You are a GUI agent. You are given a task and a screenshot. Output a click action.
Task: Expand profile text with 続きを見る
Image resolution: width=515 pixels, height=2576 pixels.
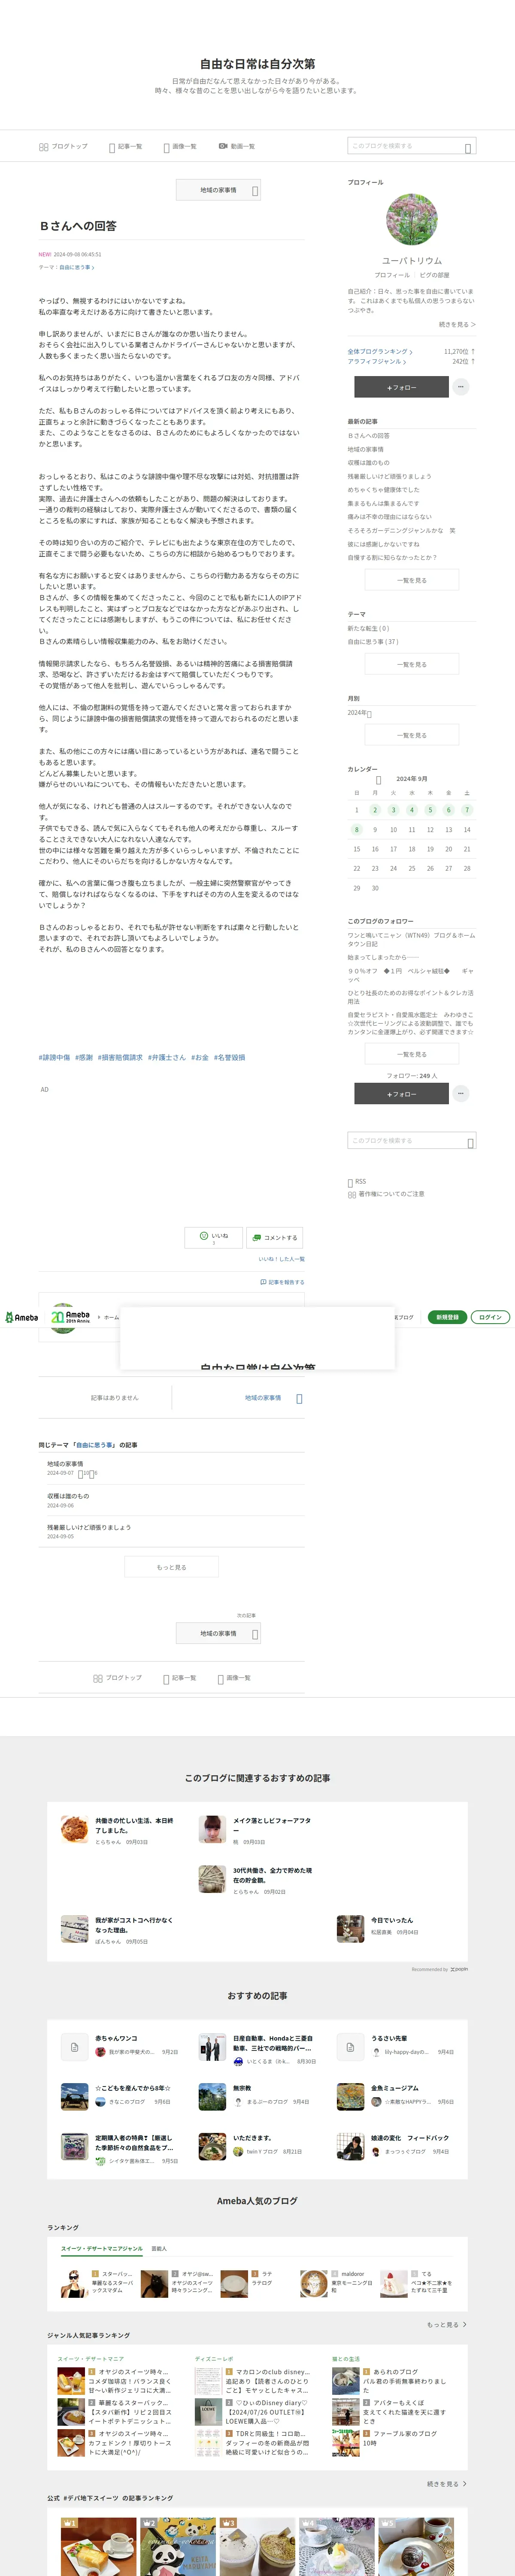click(x=457, y=325)
